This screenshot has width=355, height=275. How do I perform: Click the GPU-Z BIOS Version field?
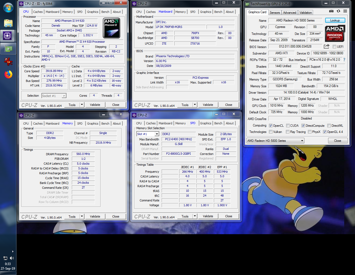295,46
